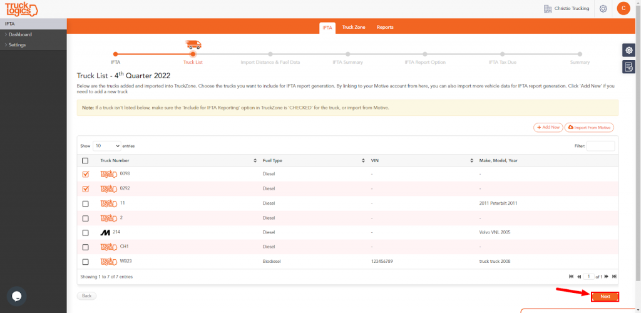Uncheck truck 0292 checkbox

[x=85, y=189]
